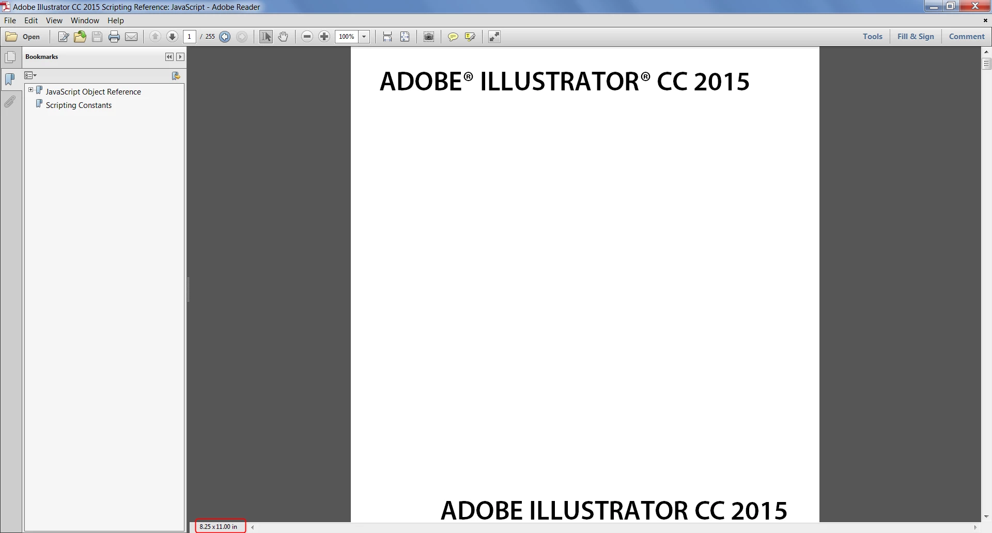Toggle the Bookmarks navigation panel icon
The image size is (992, 533).
click(x=10, y=79)
